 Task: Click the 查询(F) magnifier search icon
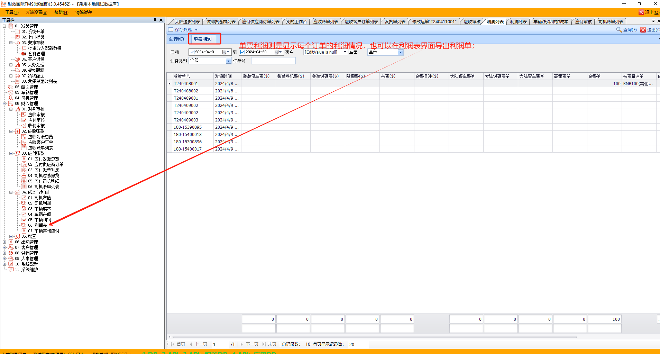click(619, 30)
